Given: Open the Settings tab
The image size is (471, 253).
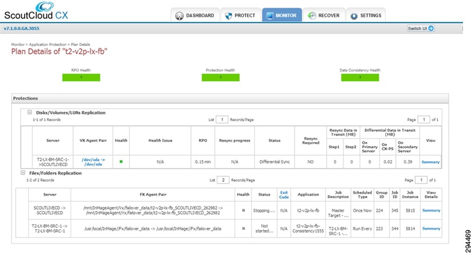Looking at the screenshot, I should (x=366, y=15).
